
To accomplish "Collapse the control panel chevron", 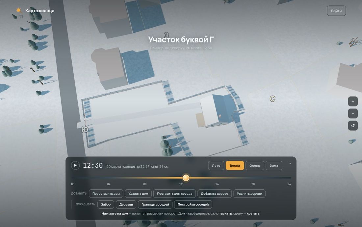I will tap(290, 164).
